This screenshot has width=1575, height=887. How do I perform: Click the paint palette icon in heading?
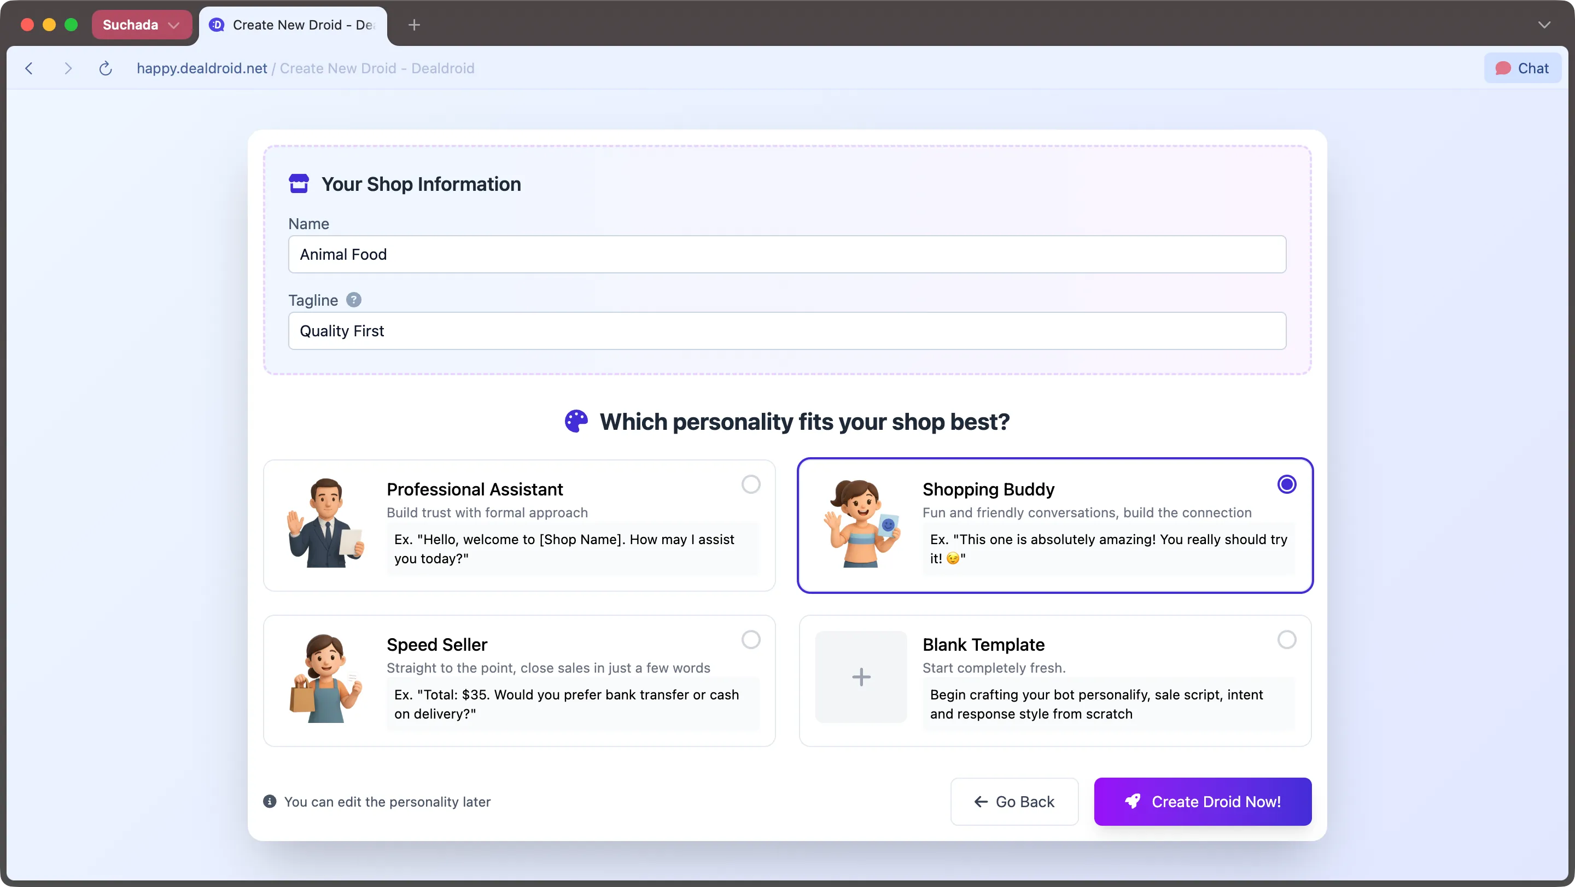point(576,422)
